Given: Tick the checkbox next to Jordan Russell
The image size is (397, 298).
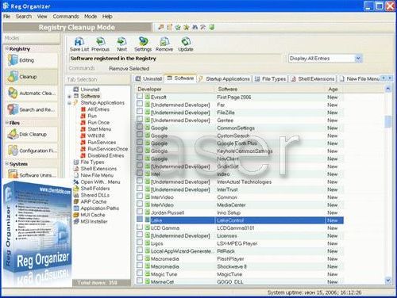Looking at the screenshot, I should pyautogui.click(x=140, y=212).
